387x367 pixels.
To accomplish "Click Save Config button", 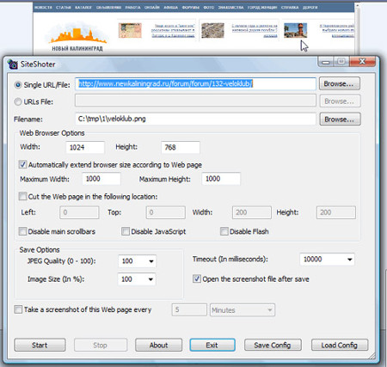I will click(273, 345).
